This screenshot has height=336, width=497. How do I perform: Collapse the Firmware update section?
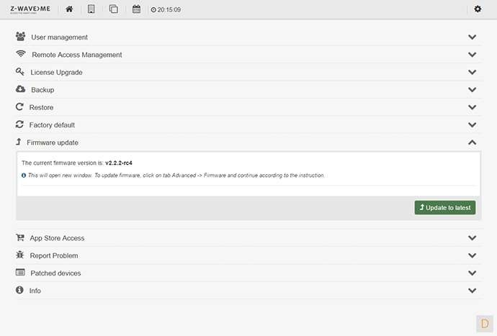(473, 142)
